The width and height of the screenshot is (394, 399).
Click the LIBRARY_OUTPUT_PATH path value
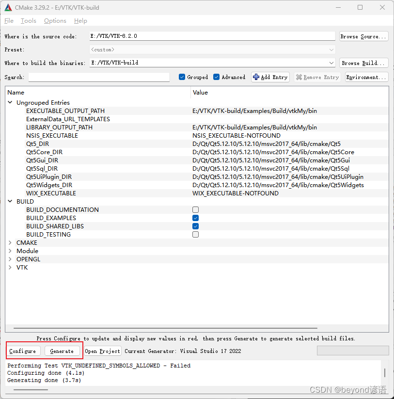(254, 127)
